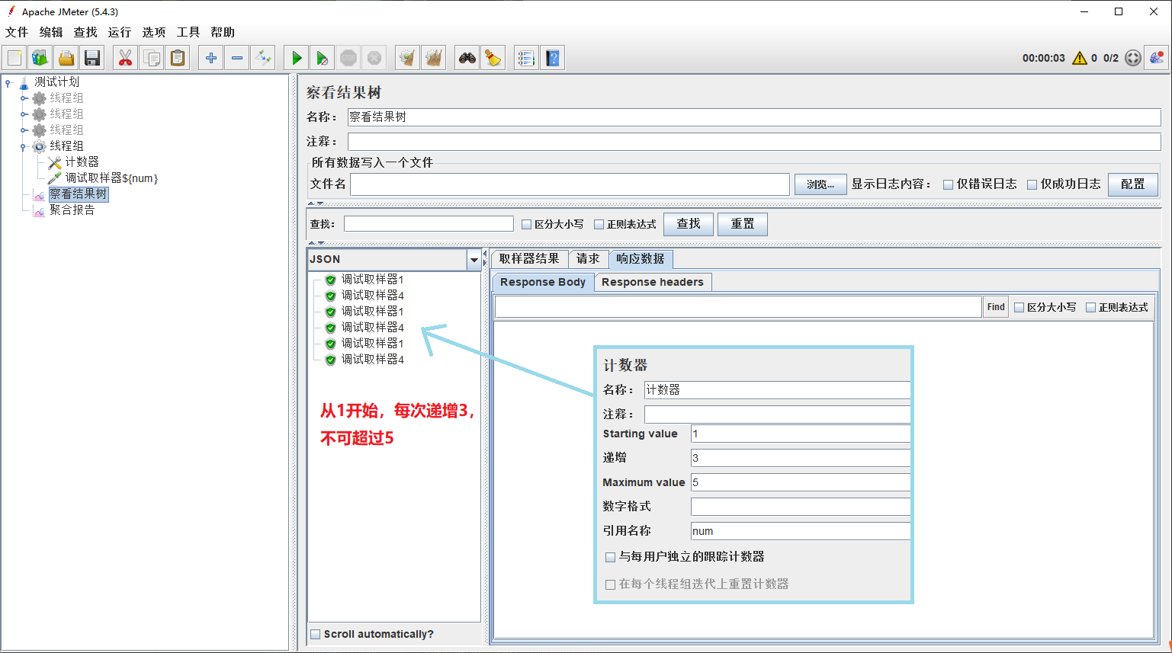
Task: Click the Cut scissors toolbar icon
Action: [125, 58]
